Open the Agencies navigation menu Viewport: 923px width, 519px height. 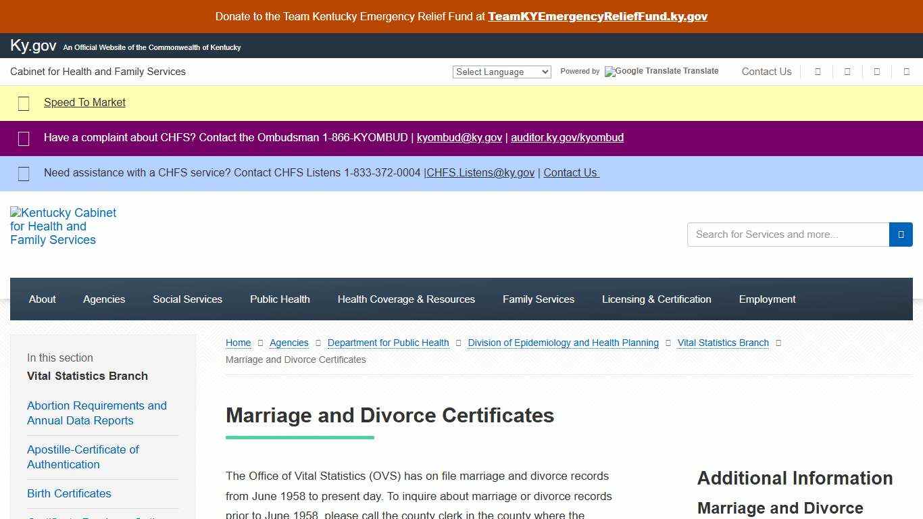click(104, 299)
